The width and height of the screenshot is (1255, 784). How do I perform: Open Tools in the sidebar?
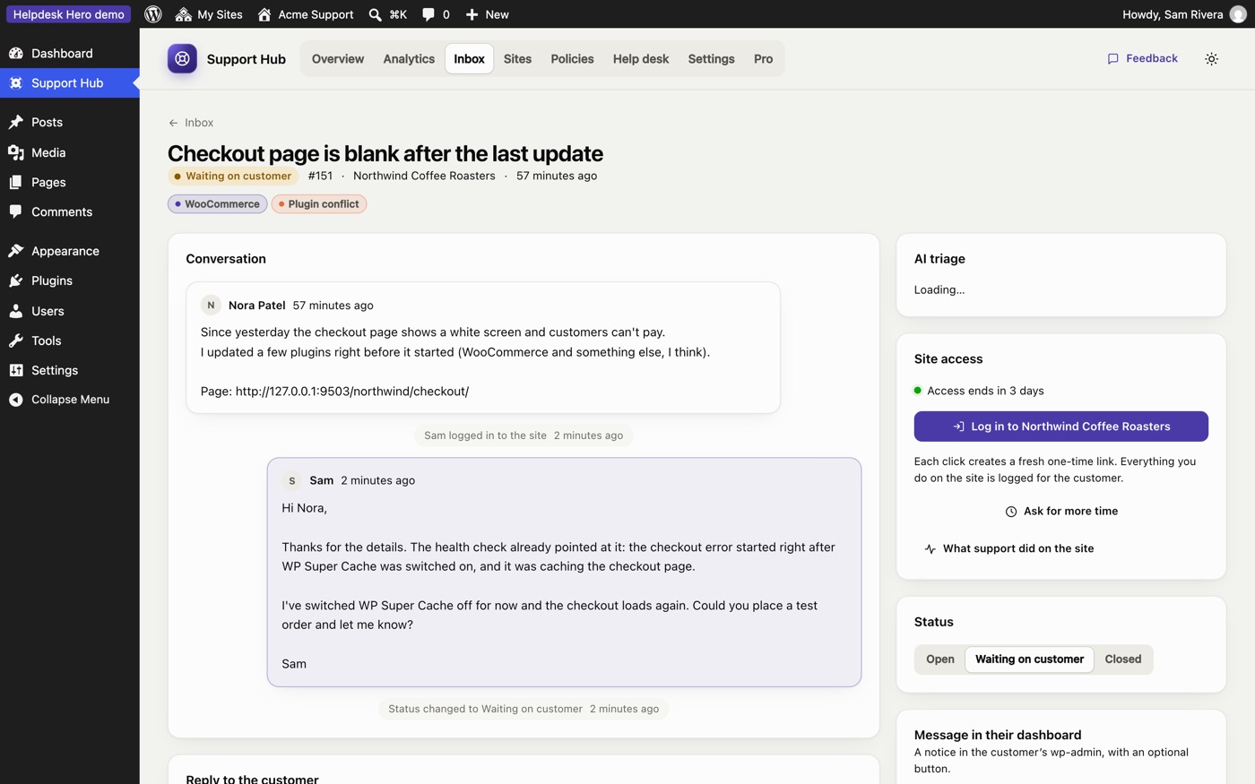(x=70, y=340)
